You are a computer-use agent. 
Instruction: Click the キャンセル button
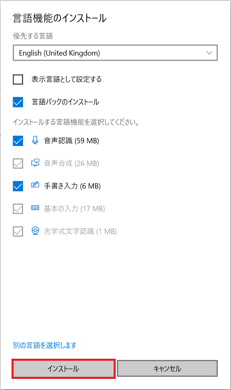[167, 369]
